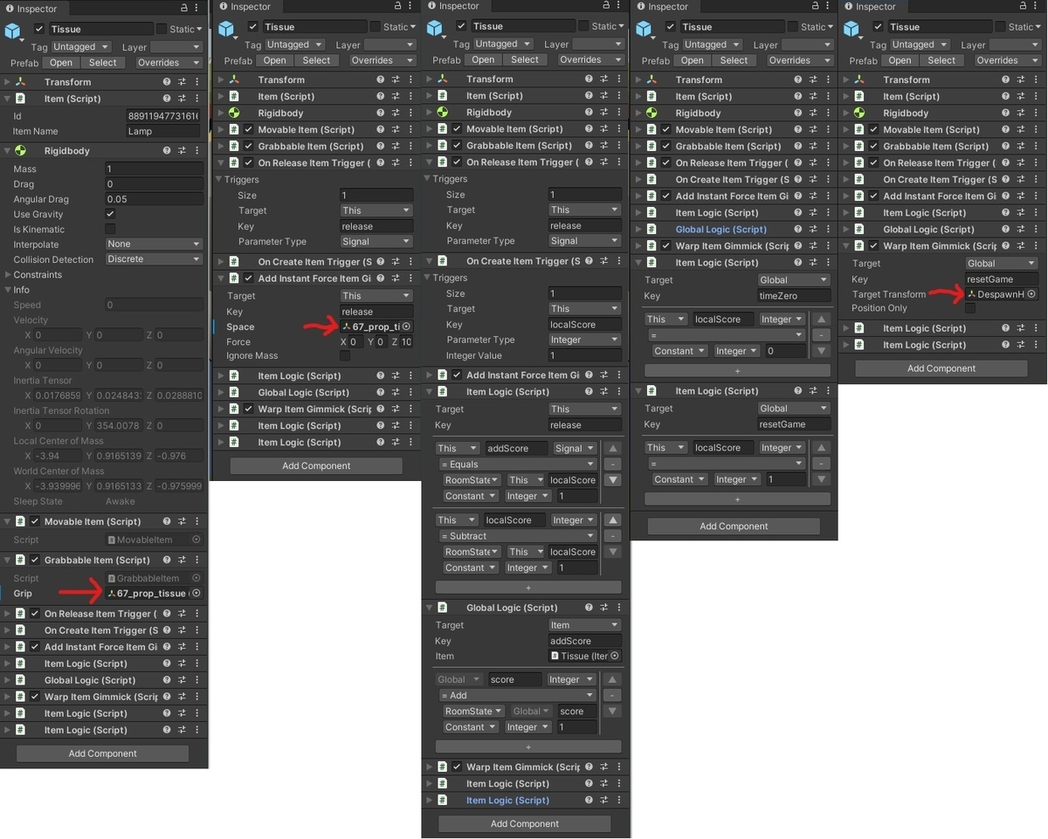Screen dimensions: 1048x839
Task: Click Prefab Select button in second Inspector panel
Action: tap(316, 61)
